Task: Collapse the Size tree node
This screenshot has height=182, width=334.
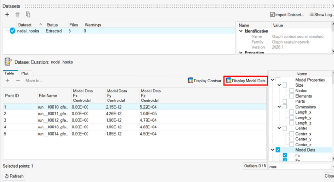Action: pos(279,85)
